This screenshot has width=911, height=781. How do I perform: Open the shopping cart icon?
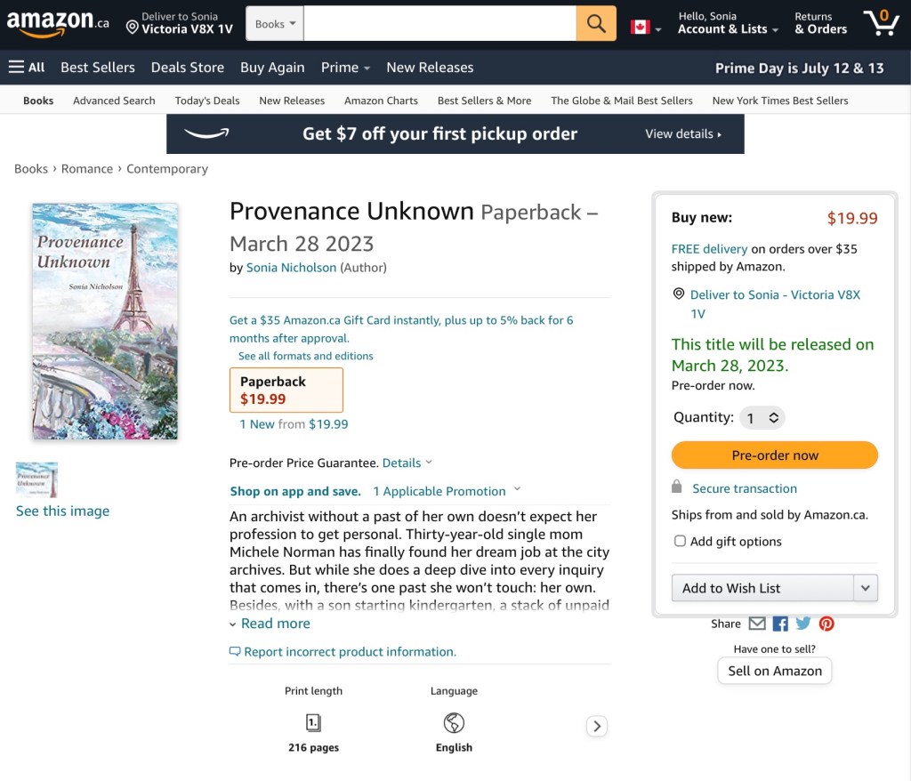tap(881, 22)
